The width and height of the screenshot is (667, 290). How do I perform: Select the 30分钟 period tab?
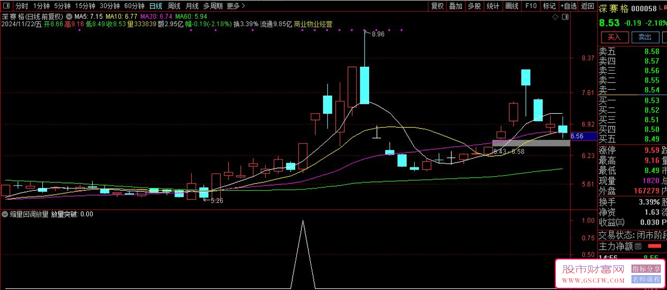[109, 6]
